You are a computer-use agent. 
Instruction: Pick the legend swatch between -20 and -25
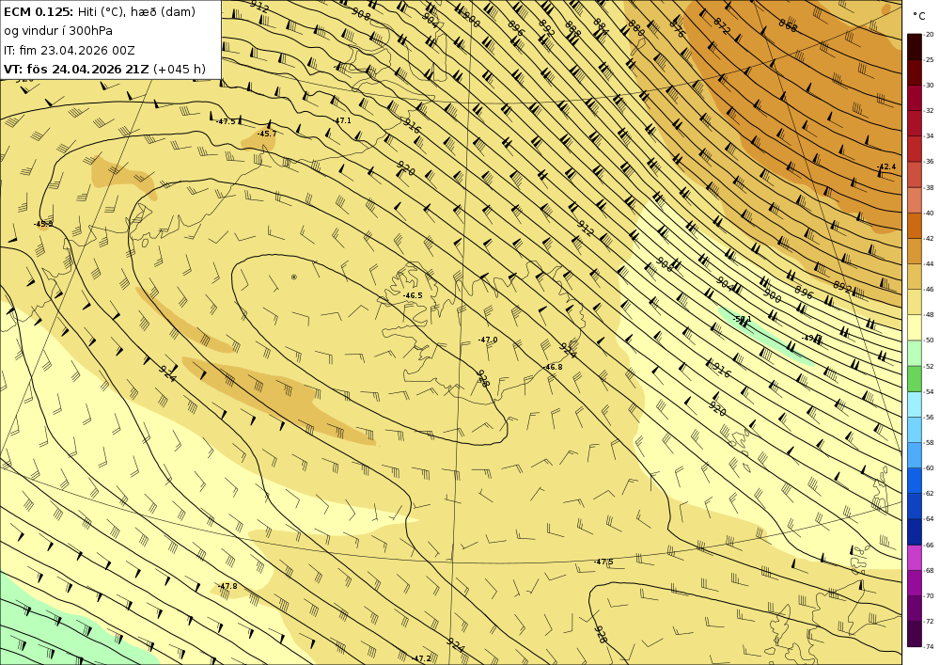tap(915, 47)
